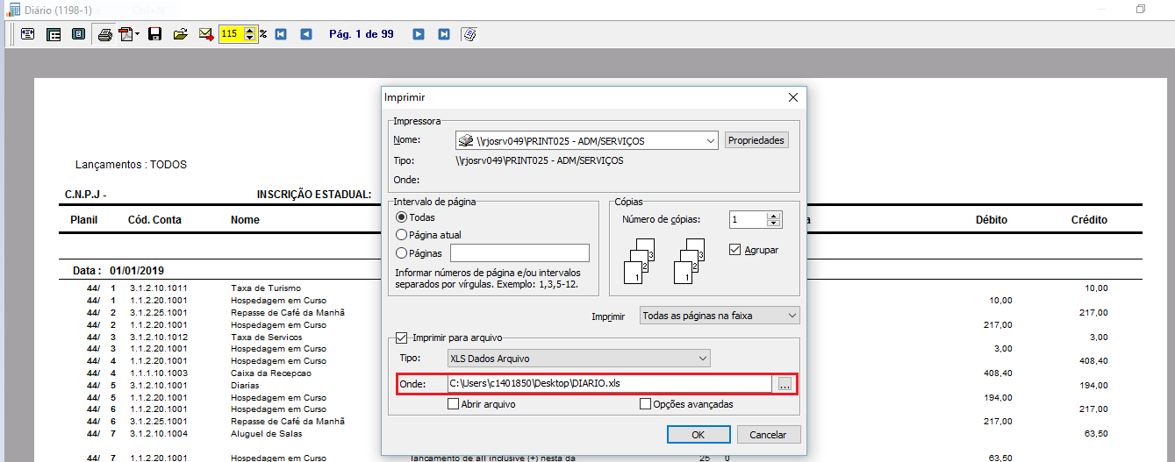Click the Crédito column header

click(1089, 220)
